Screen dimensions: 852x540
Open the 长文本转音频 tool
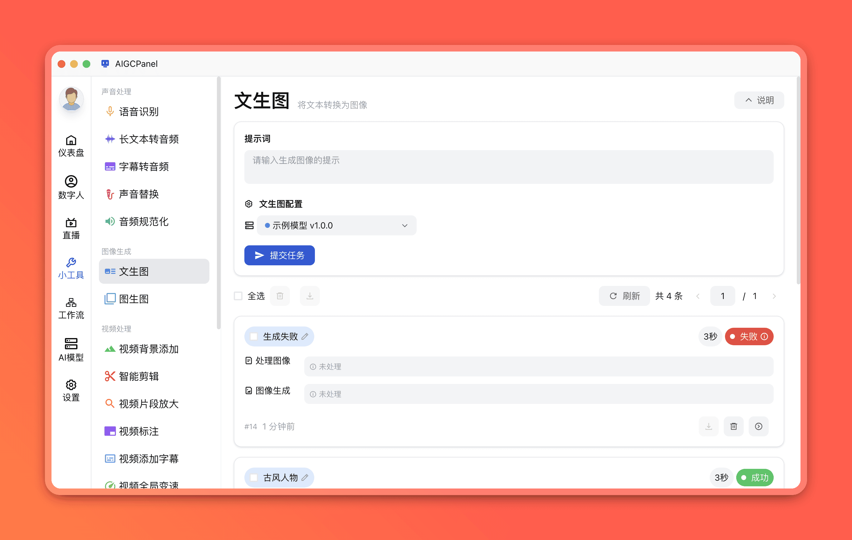(154, 139)
